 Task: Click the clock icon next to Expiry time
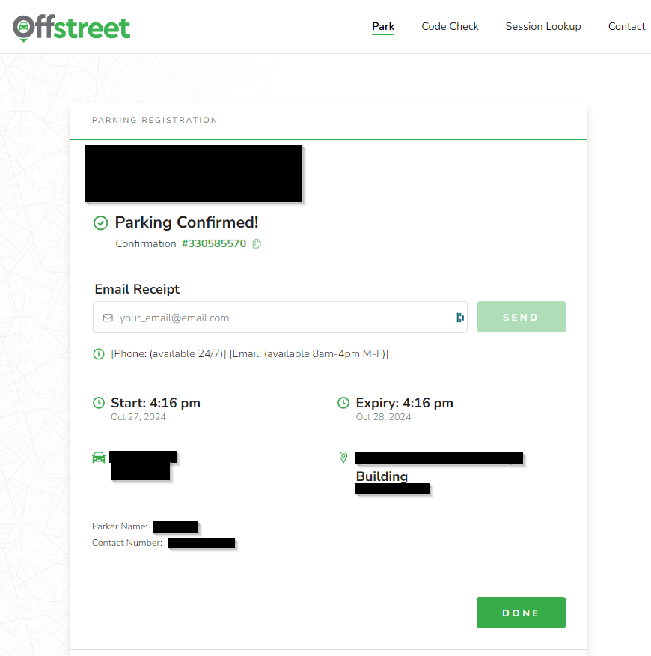point(343,403)
